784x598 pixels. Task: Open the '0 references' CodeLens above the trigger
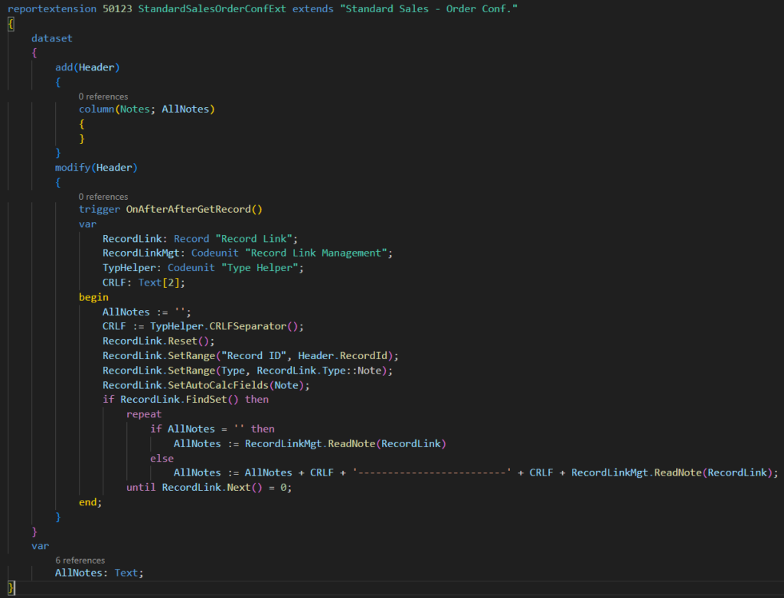[x=103, y=197]
